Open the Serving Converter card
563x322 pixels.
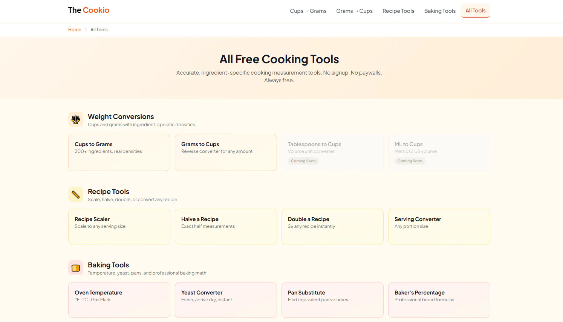[439, 226]
